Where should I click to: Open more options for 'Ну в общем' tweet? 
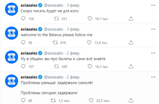click(x=153, y=53)
